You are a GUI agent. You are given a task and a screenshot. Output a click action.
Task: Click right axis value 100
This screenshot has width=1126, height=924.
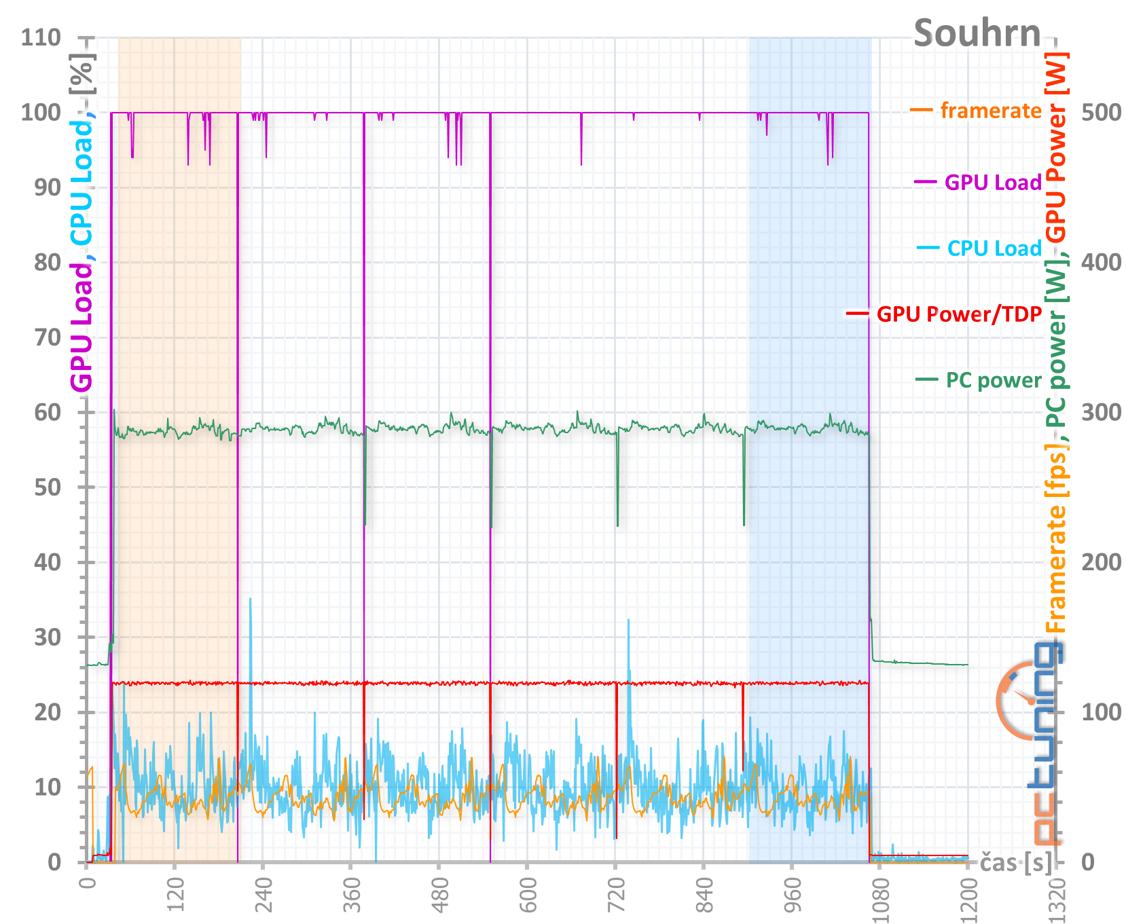(x=1102, y=712)
